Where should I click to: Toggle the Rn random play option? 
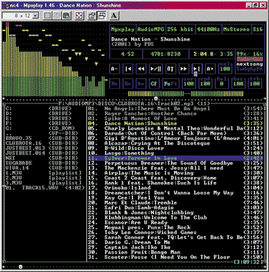point(128,83)
